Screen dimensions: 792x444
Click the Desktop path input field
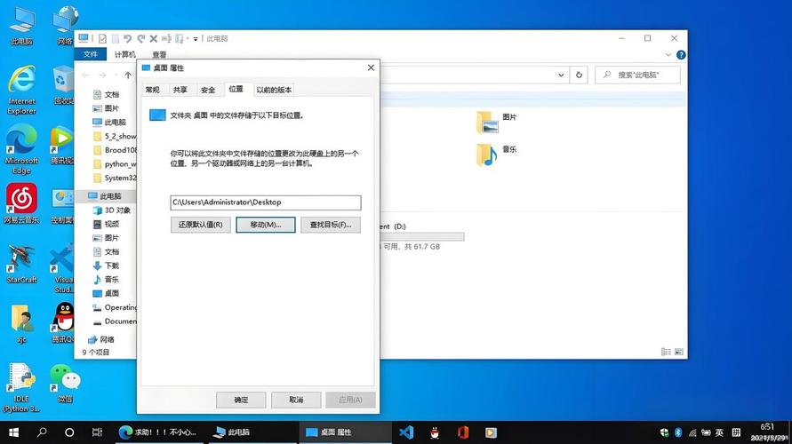266,202
